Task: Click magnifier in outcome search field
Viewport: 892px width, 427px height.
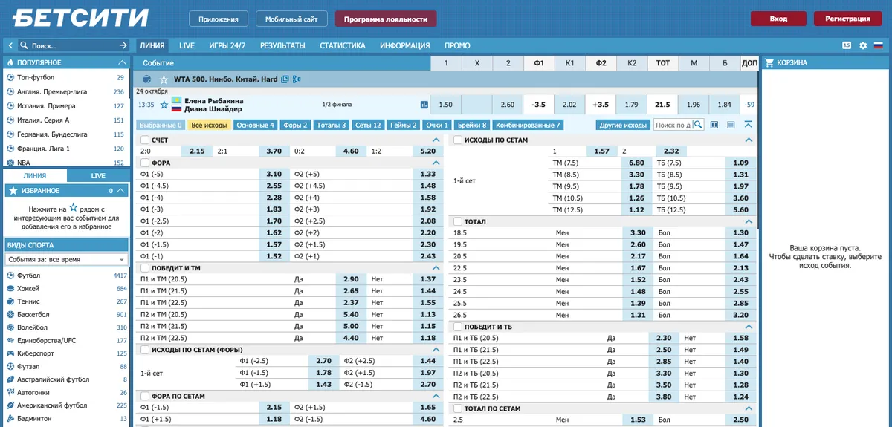Action: 697,125
